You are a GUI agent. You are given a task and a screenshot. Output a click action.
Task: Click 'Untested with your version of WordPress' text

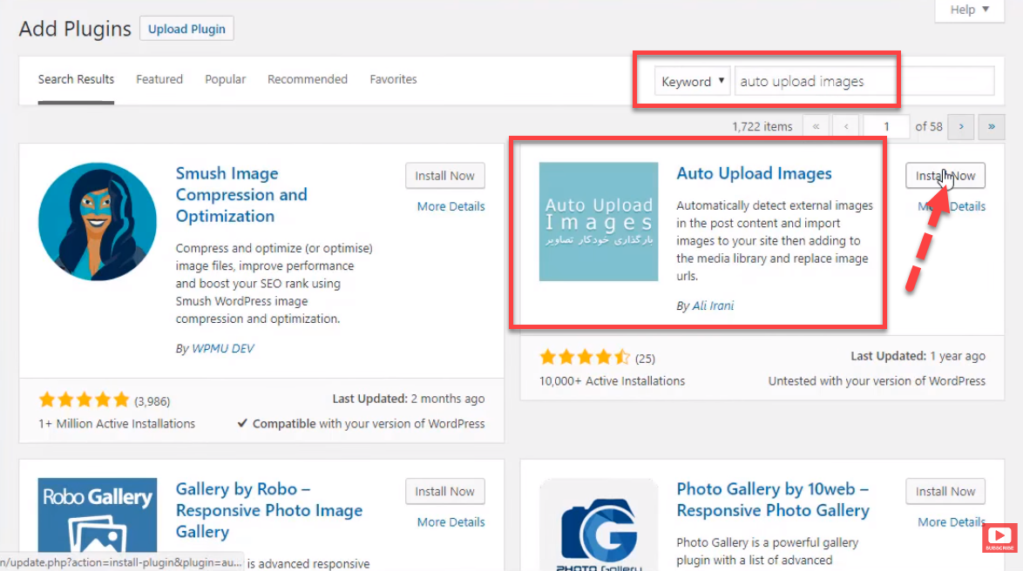tap(877, 381)
